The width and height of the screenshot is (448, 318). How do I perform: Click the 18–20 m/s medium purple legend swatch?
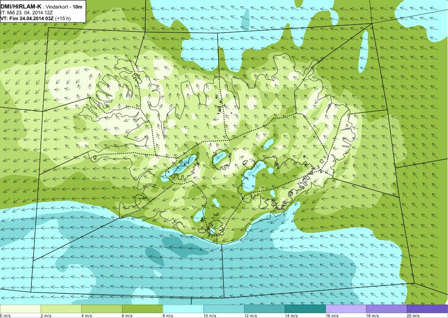click(387, 309)
